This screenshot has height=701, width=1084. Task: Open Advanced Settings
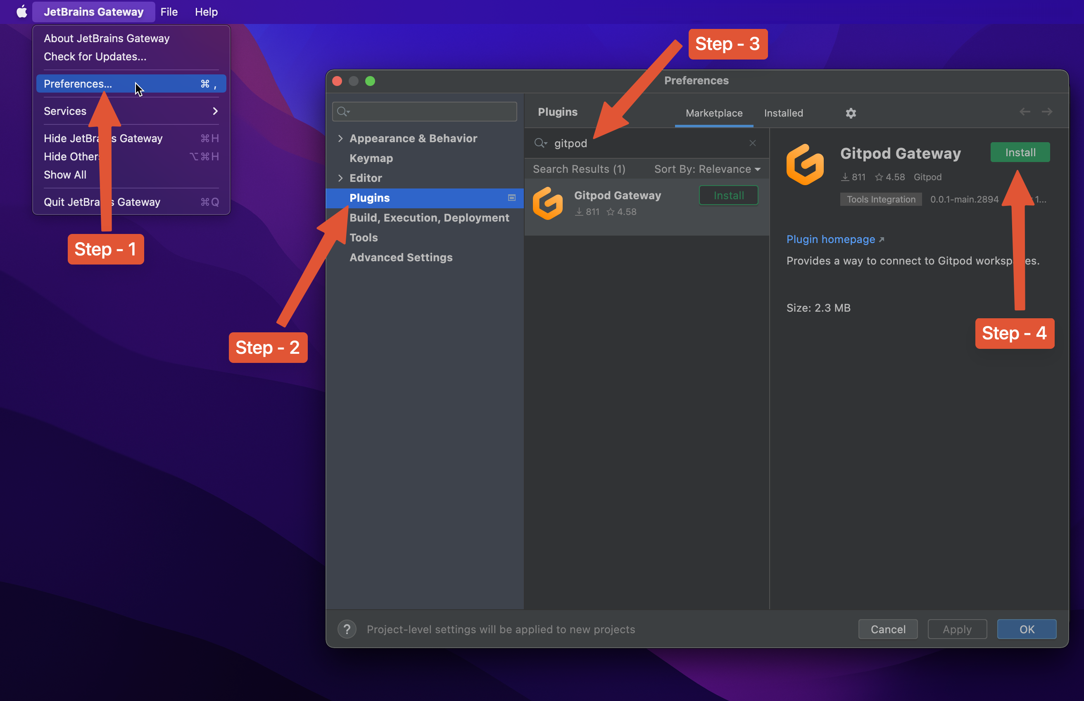click(424, 258)
